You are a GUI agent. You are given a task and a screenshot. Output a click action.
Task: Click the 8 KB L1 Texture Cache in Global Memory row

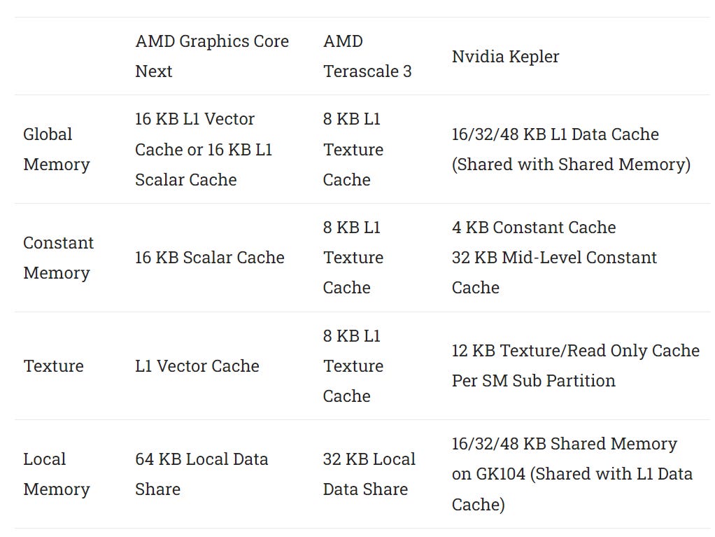pos(353,149)
